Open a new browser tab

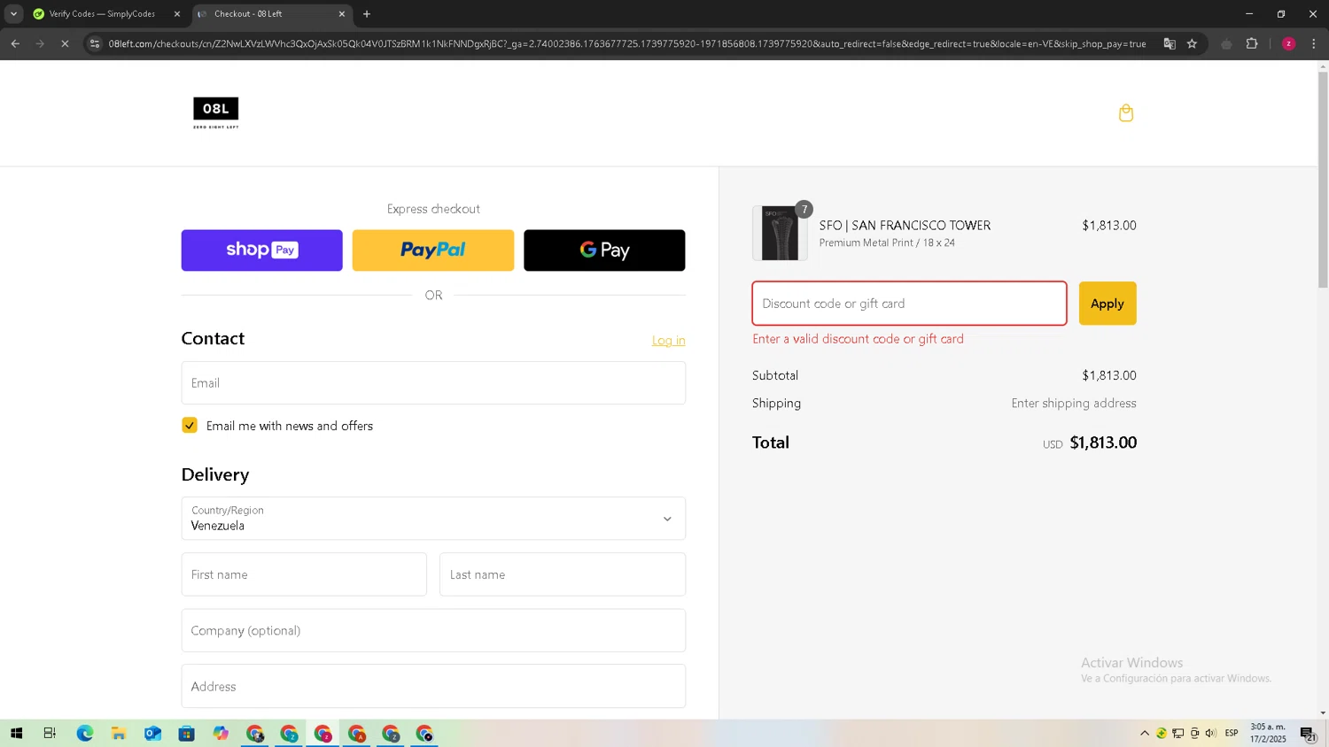tap(367, 14)
